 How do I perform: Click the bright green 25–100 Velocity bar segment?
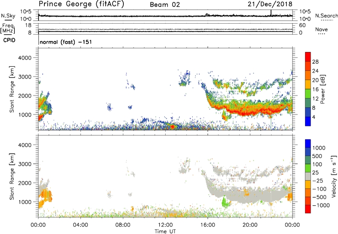308,168
